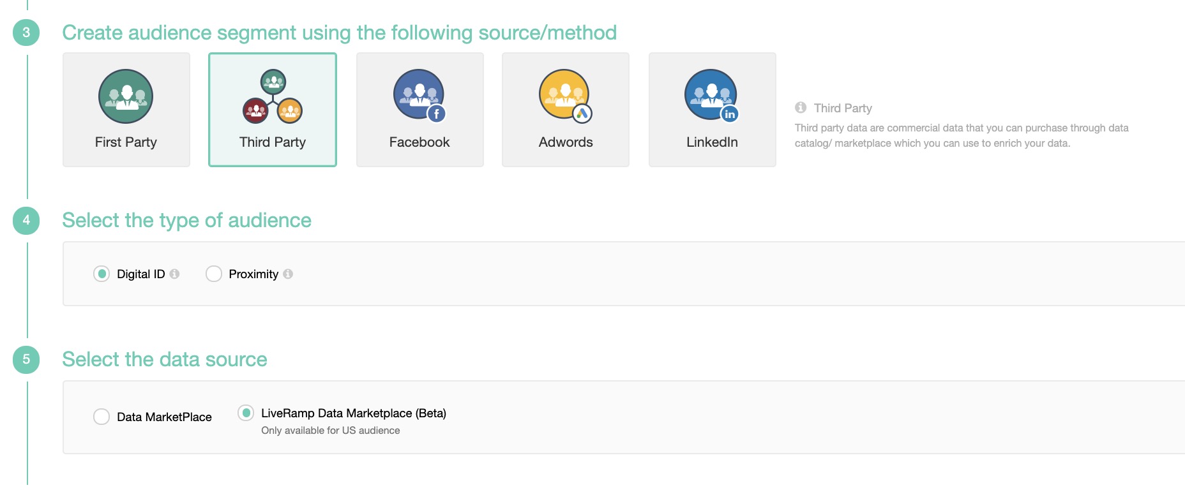Choose the Third Party source icon
Viewport: 1185px width, 490px height.
click(273, 96)
